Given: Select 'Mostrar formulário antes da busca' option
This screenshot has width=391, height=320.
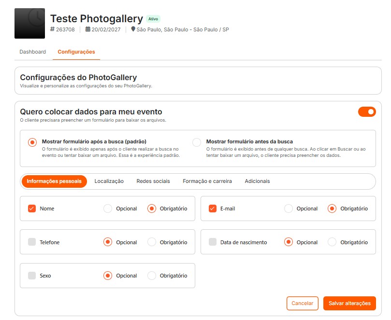Looking at the screenshot, I should coord(197,142).
